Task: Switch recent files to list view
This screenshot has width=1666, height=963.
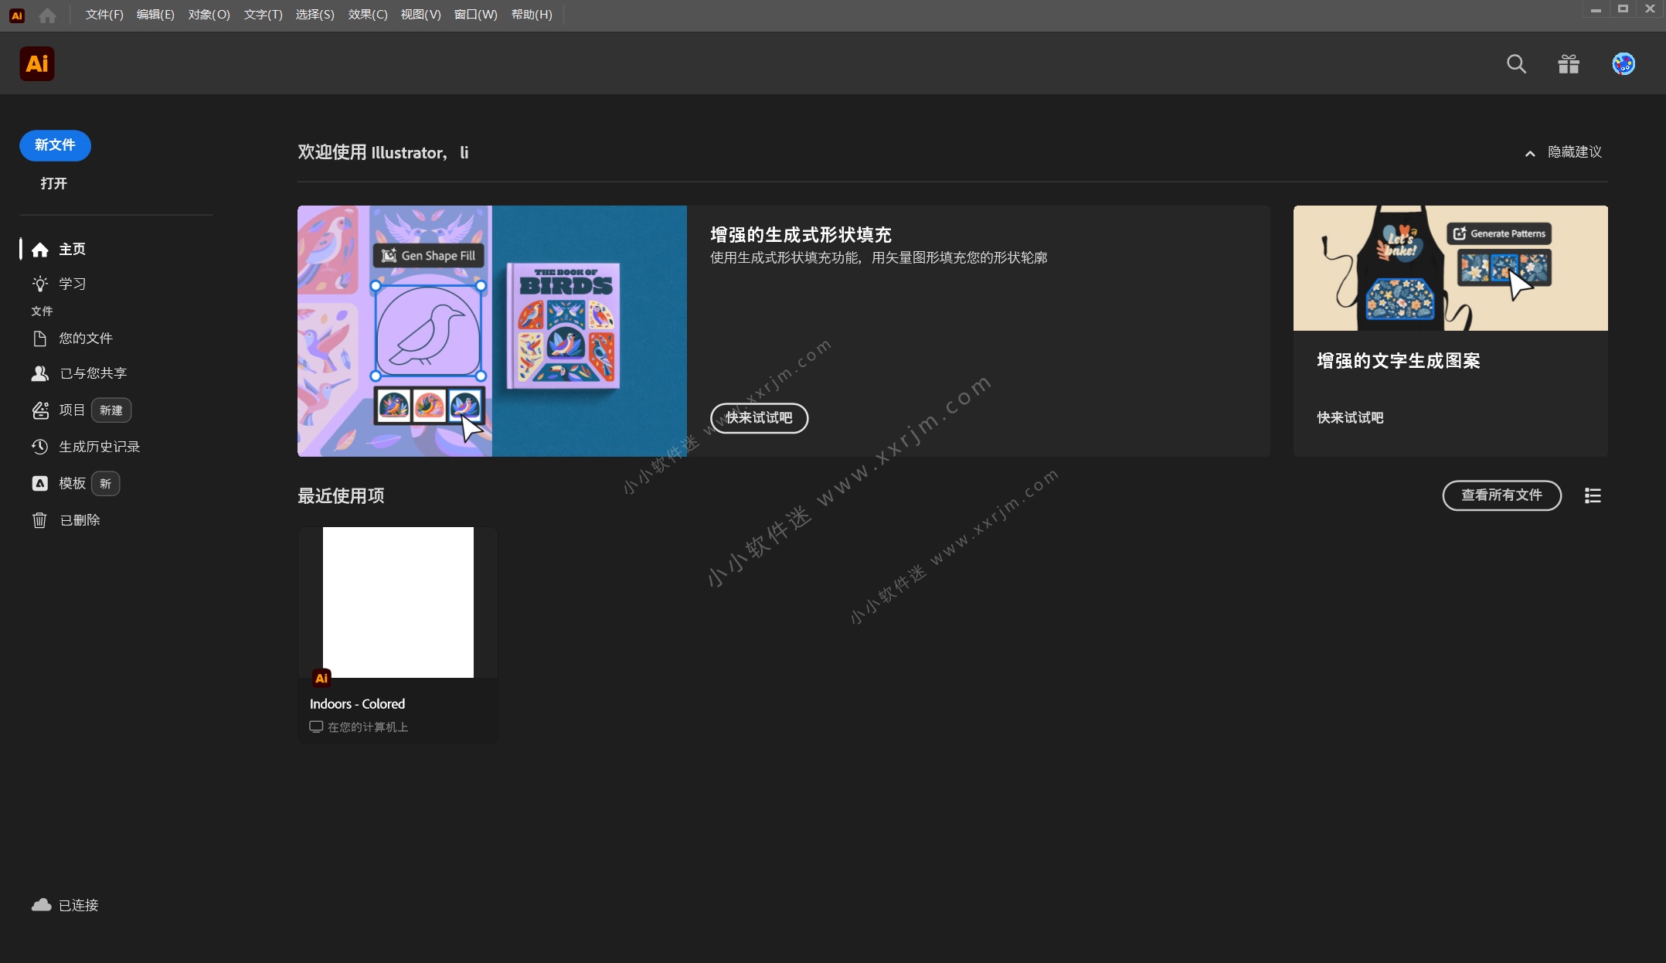Action: (1592, 495)
